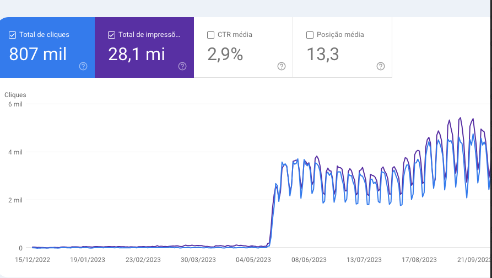Click the 23/02/2023 date label
Image resolution: width=492 pixels, height=278 pixels.
(143, 259)
